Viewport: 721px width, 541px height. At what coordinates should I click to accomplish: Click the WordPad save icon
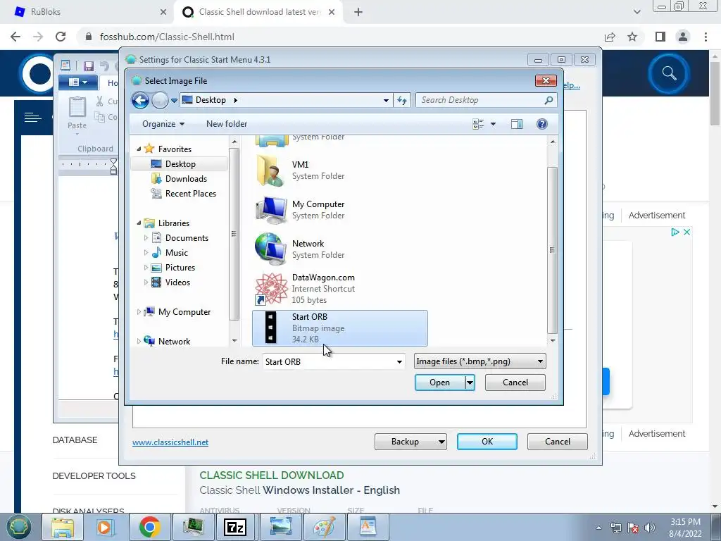pos(88,66)
